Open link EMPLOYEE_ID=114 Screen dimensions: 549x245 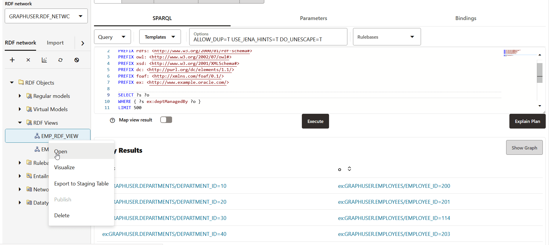[x=394, y=218]
